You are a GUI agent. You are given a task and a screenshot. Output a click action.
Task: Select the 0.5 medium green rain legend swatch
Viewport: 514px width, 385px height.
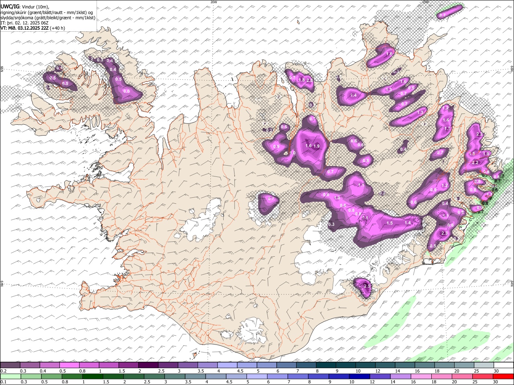[x=51, y=376]
